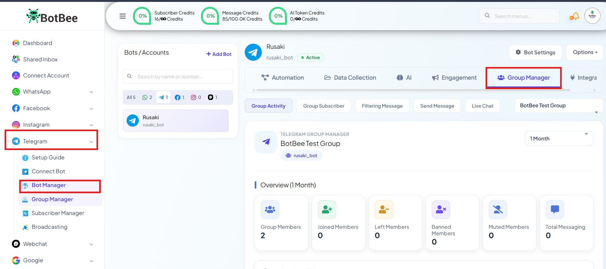Open Dashboard from the sidebar
This screenshot has height=269, width=606.
37,43
